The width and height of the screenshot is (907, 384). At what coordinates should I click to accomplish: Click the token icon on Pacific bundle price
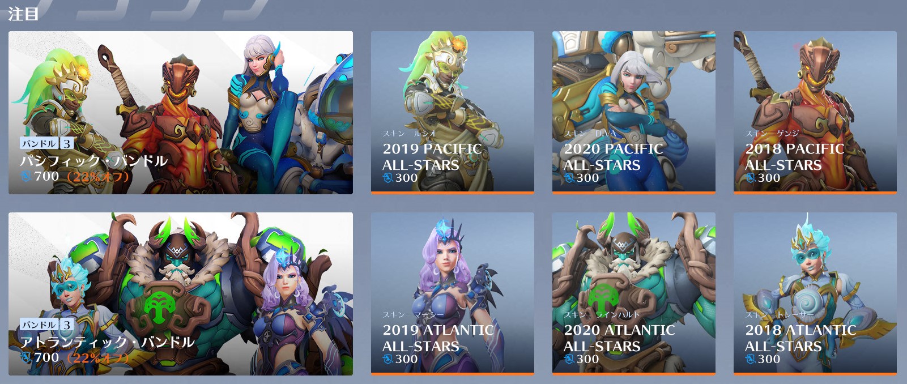[x=26, y=177]
